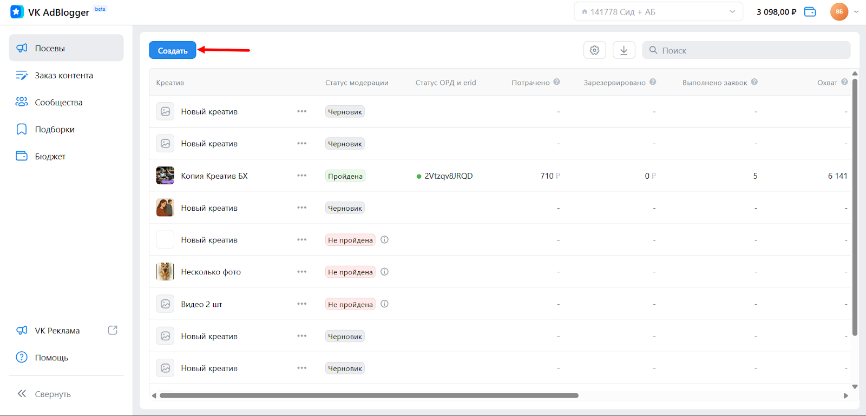Click the Поиск search field
The image size is (866, 416).
747,50
